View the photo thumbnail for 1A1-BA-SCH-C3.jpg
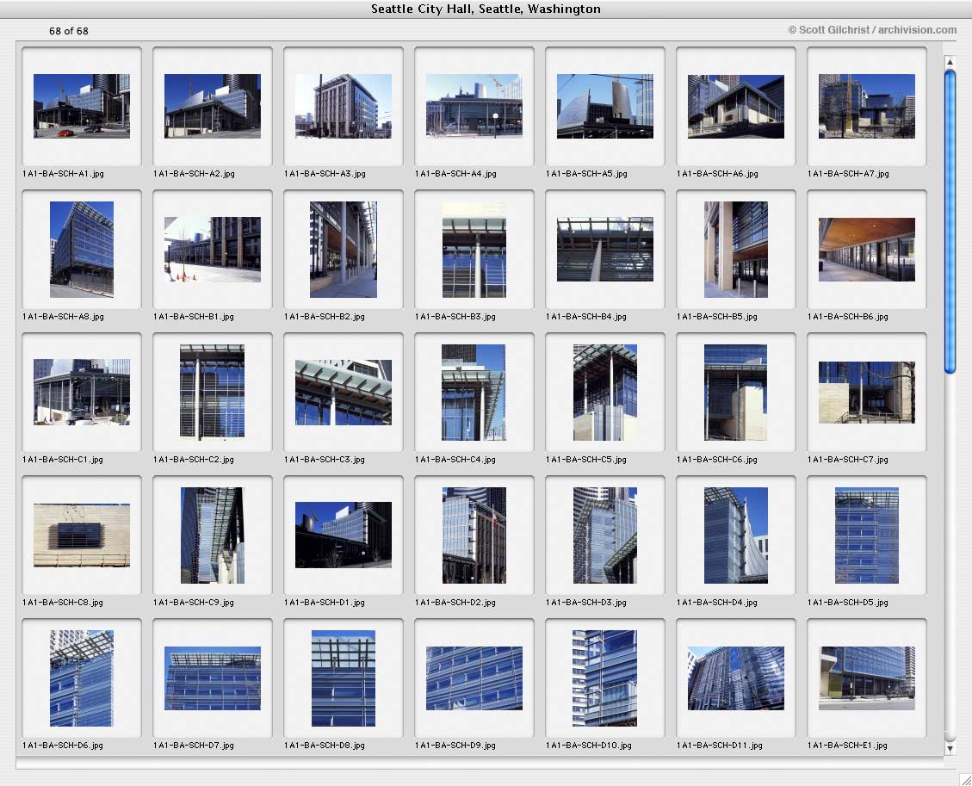The image size is (972, 786). pos(344,392)
